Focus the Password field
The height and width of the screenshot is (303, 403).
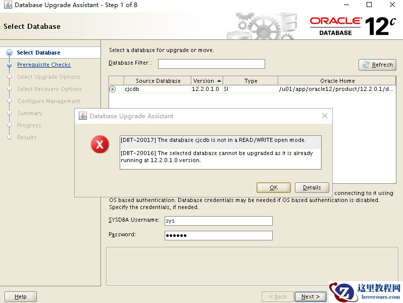[x=219, y=235]
